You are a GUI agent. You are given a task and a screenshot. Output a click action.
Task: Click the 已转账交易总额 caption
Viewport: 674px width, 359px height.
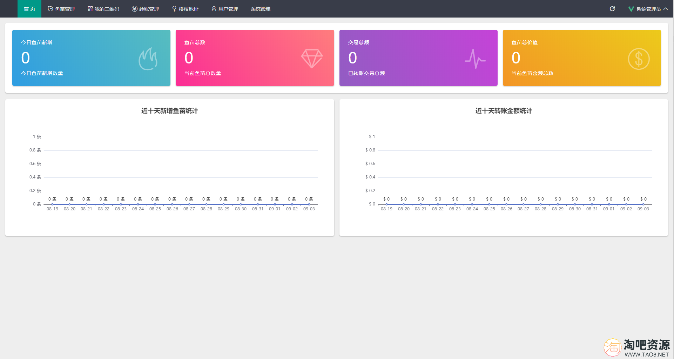(366, 73)
